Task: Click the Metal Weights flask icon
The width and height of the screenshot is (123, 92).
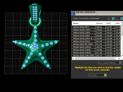Action: coord(73,13)
